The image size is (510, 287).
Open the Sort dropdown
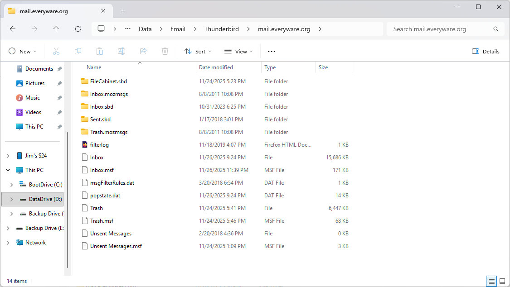[198, 52]
